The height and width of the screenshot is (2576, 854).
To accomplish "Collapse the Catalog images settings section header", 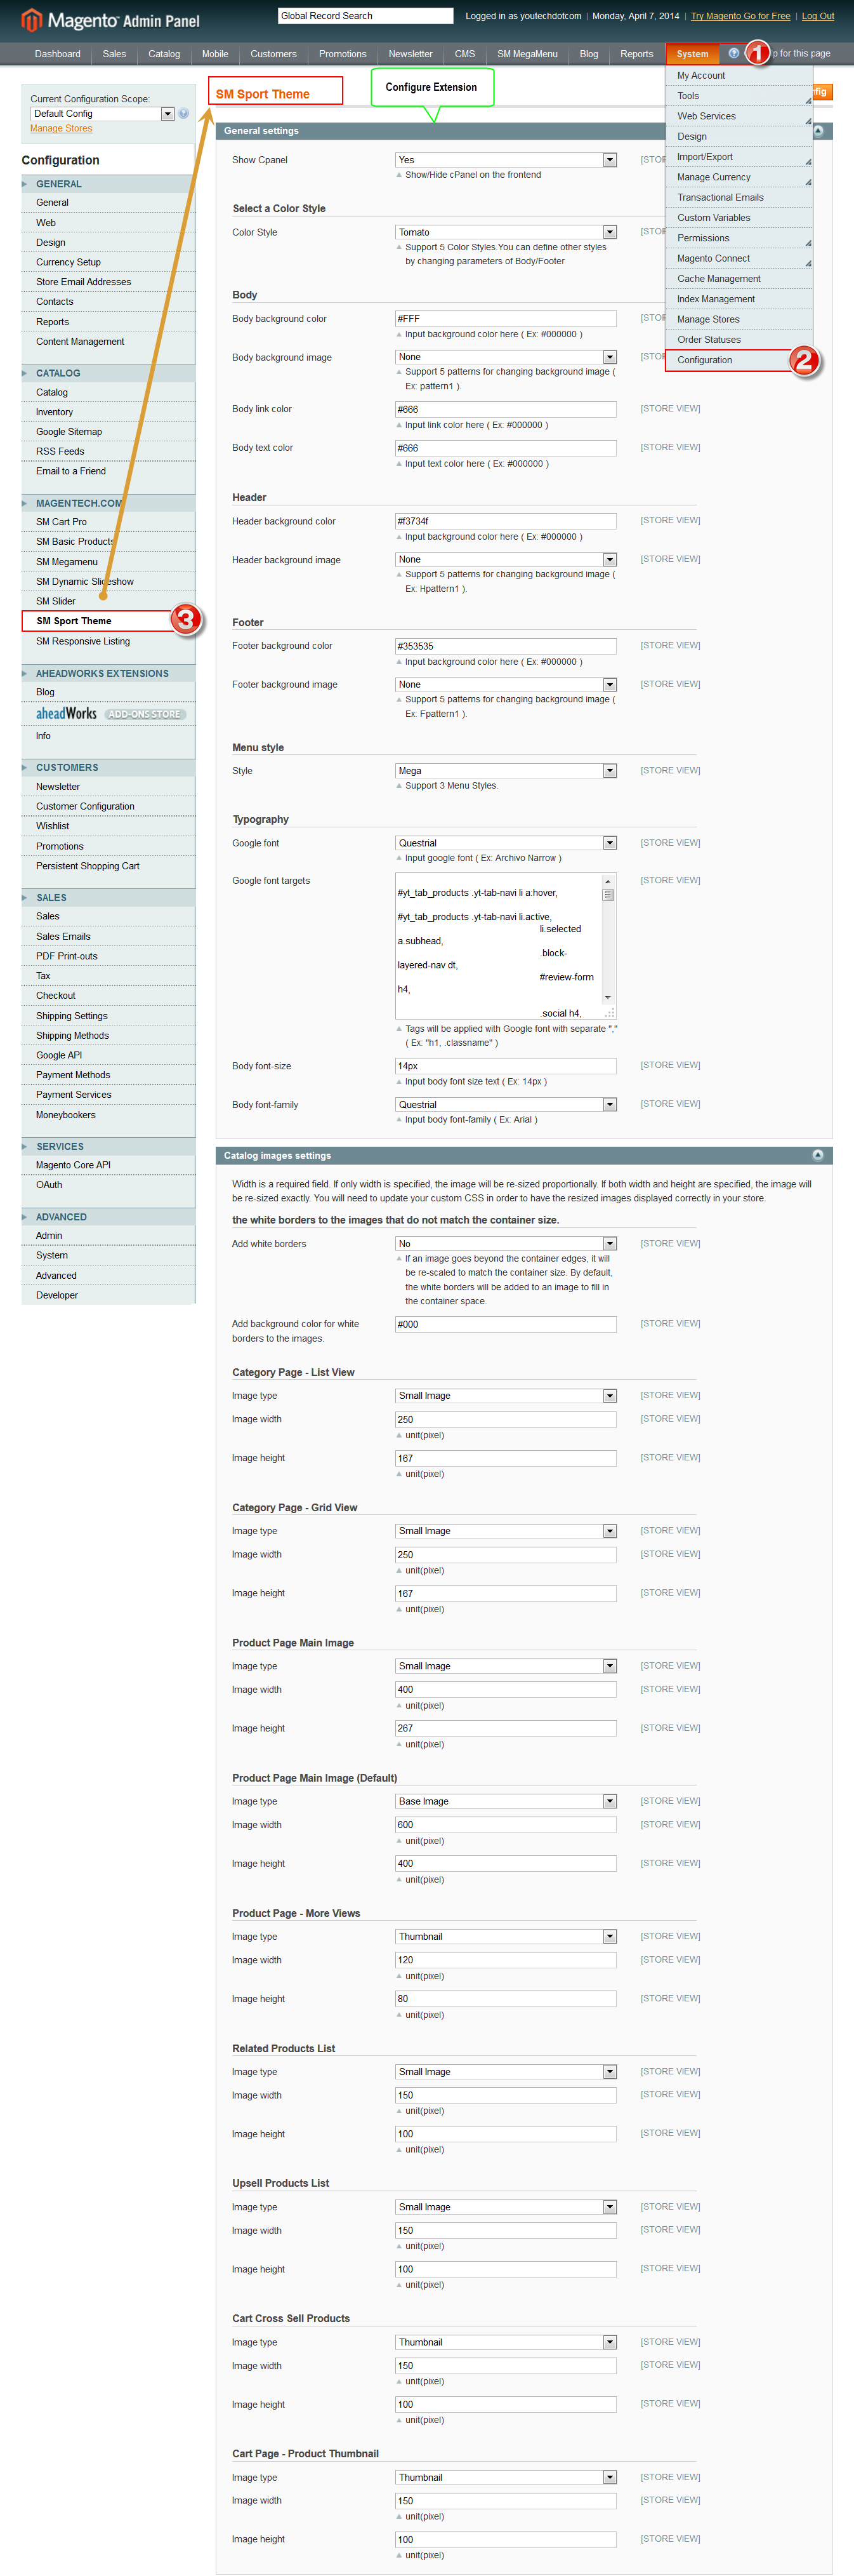I will (x=523, y=1155).
